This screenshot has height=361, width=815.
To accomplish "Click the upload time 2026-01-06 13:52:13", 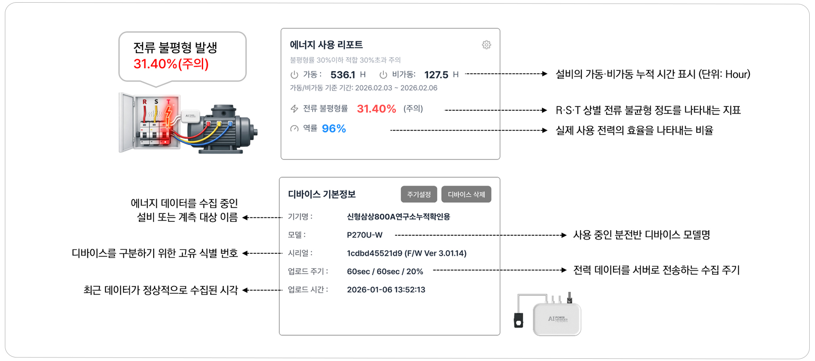I will (x=386, y=290).
